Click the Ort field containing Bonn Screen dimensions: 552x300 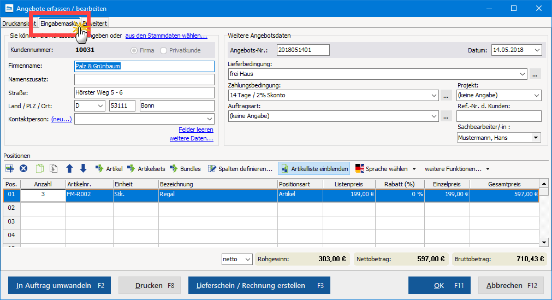(177, 106)
